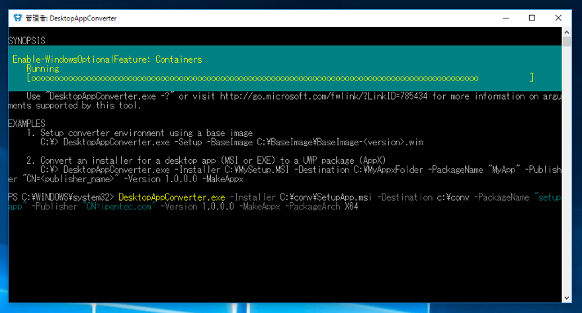The image size is (582, 313).
Task: Click the DesktopAppConverter title bar icon
Action: point(17,18)
